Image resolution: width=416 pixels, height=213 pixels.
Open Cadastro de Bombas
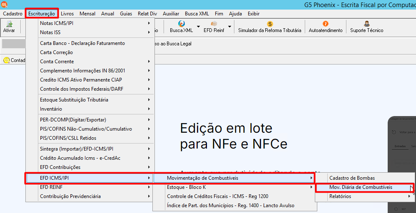point(365,178)
